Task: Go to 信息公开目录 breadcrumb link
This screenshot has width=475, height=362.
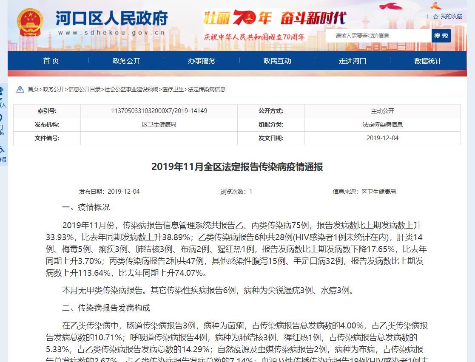Action: coord(85,89)
